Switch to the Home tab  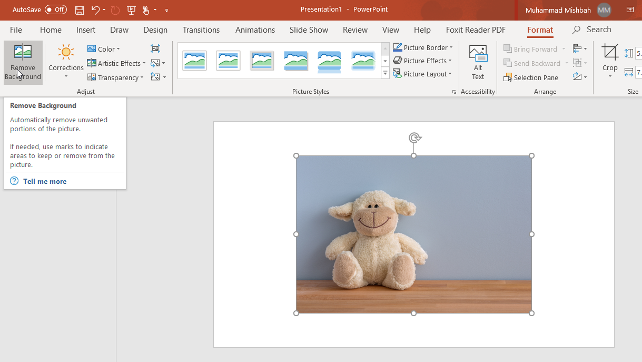(51, 30)
